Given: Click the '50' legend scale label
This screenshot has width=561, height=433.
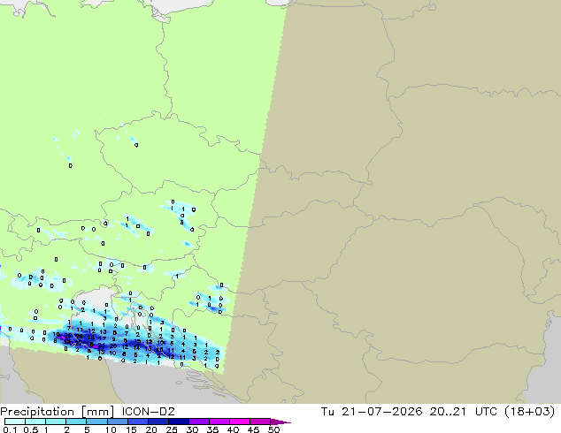Looking at the screenshot, I should pyautogui.click(x=274, y=429).
